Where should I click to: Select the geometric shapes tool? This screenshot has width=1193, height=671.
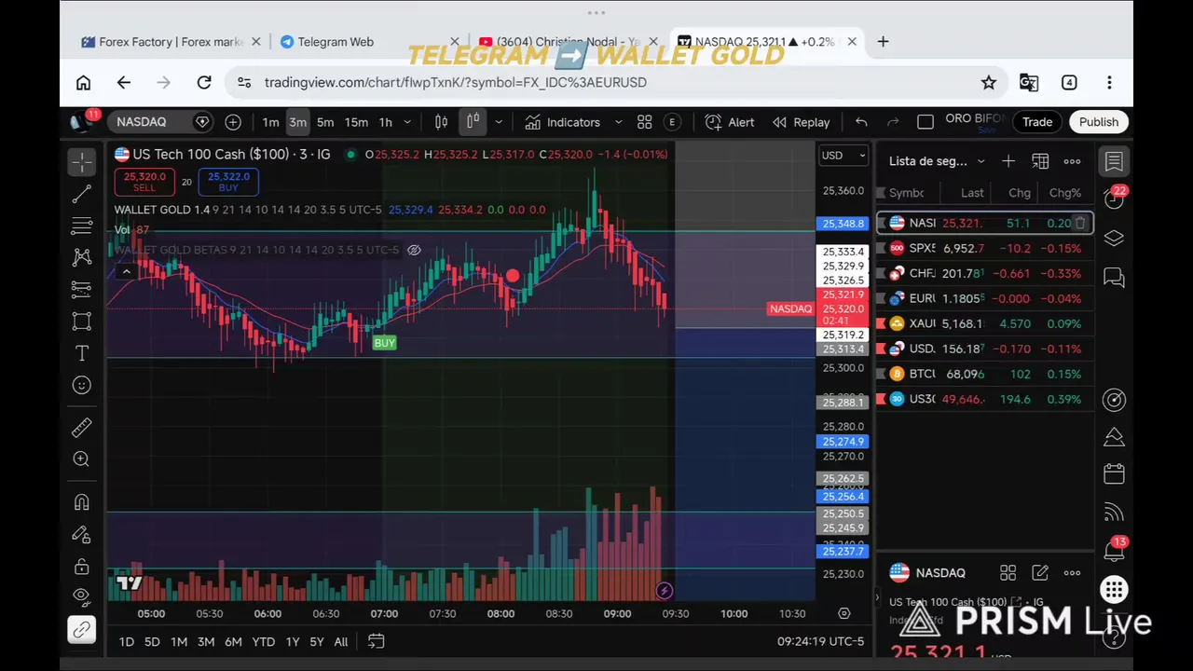click(82, 322)
